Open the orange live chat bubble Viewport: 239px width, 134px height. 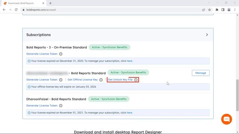pos(227,119)
